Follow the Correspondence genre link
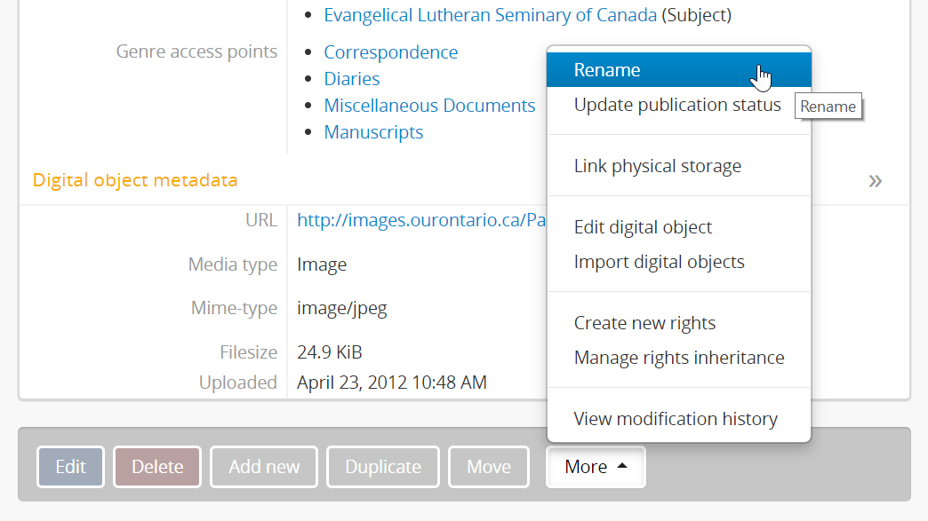928x521 pixels. 390,52
